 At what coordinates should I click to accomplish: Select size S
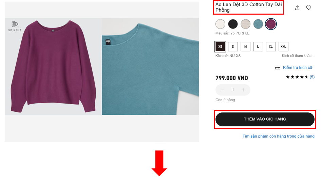point(233,47)
